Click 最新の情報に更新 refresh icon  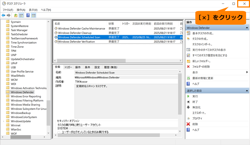pos(189,78)
